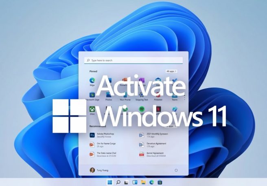The width and height of the screenshot is (267, 186).
Task: Click the Start button on the taskbar
Action: pos(110,182)
